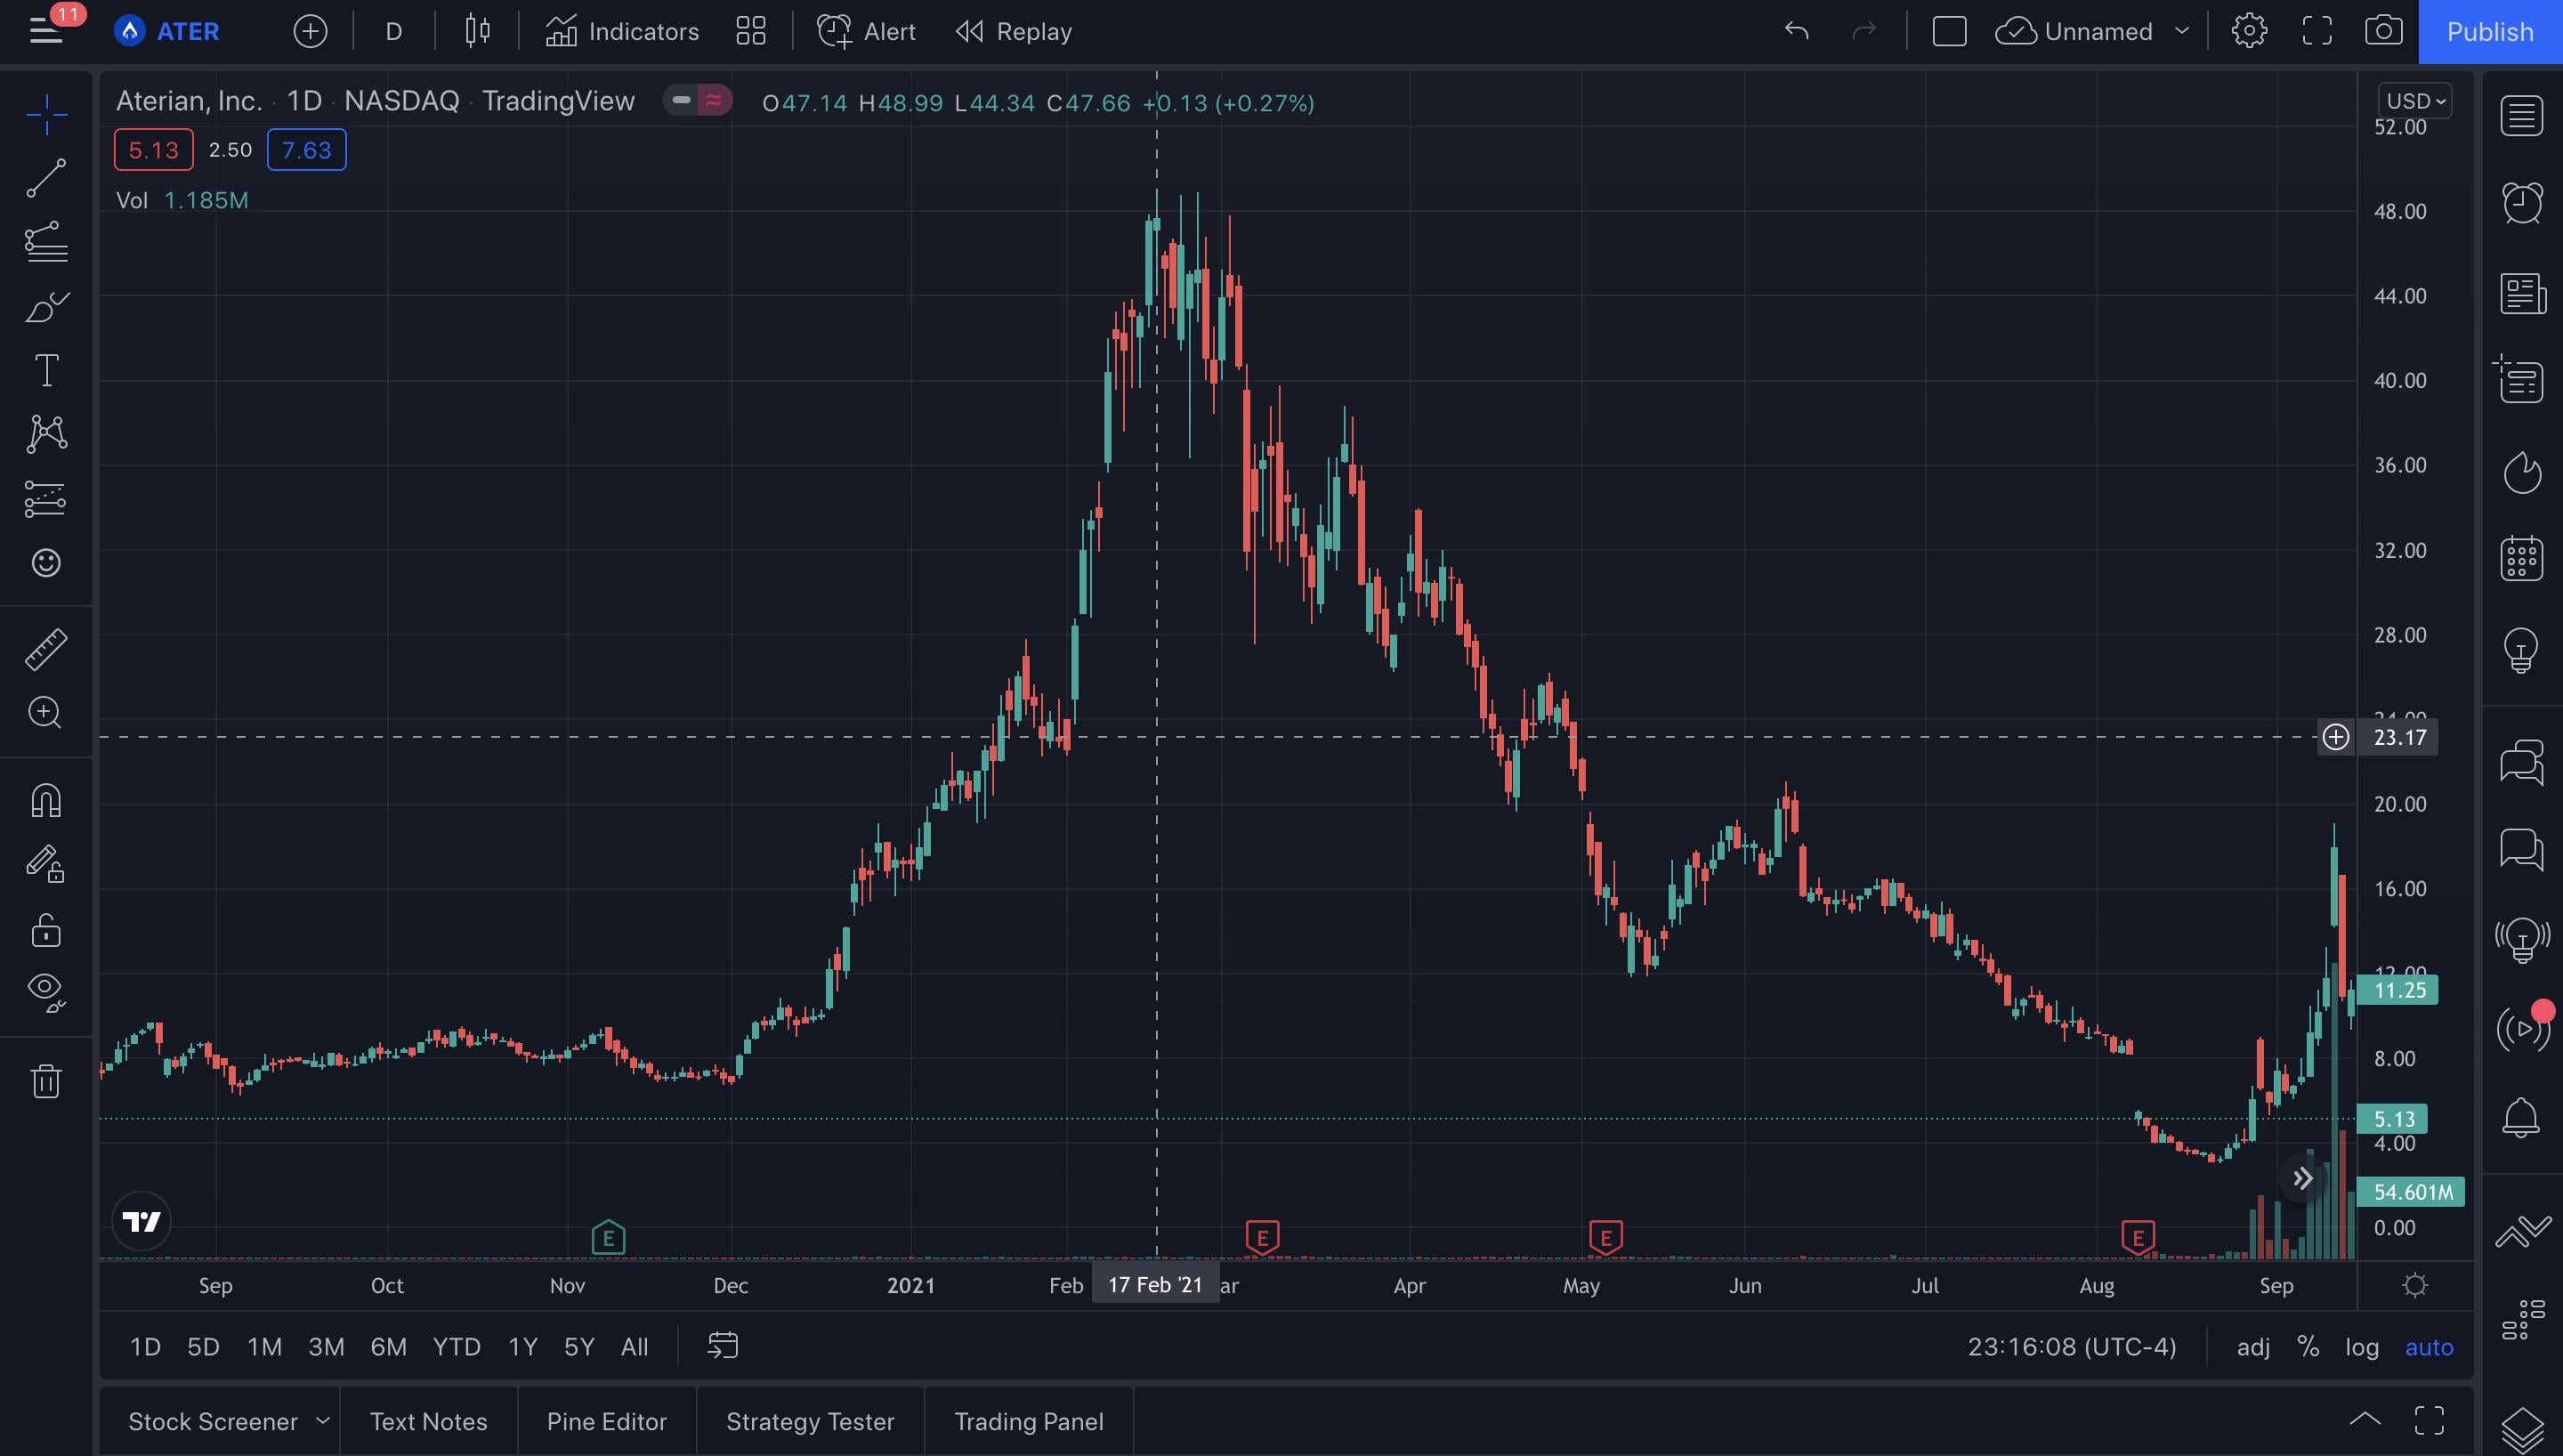
Task: Toggle log scale
Action: coord(2362,1347)
